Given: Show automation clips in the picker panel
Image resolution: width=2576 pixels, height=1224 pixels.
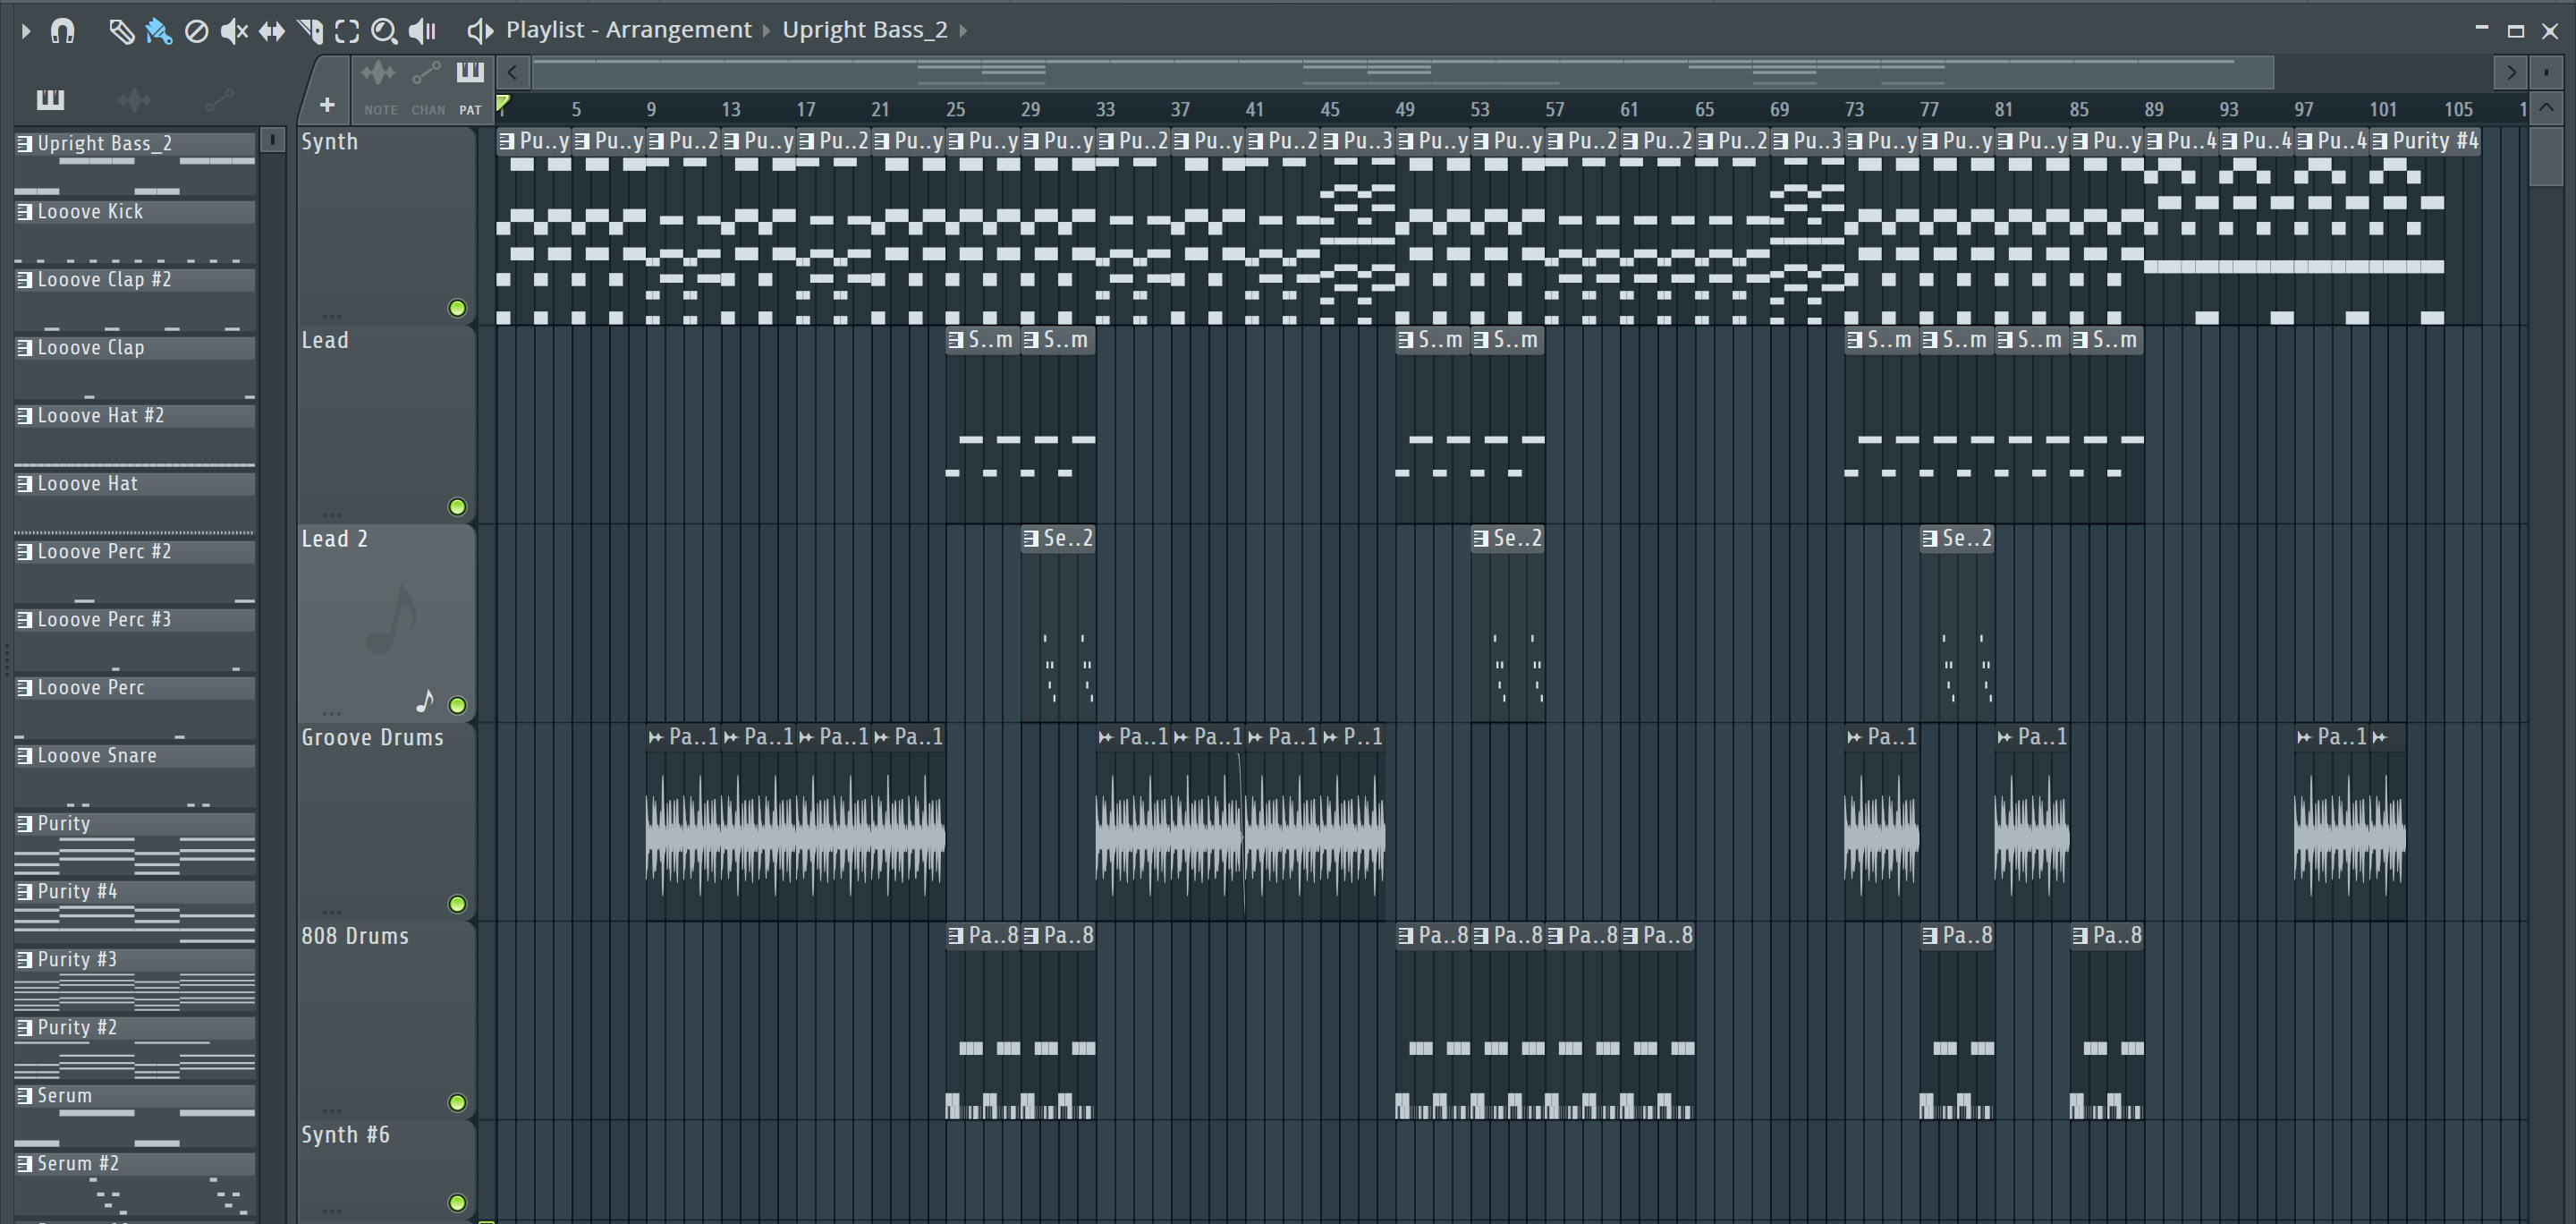Looking at the screenshot, I should tap(219, 99).
